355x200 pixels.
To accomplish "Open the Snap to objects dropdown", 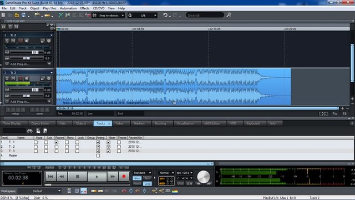I will coord(123,16).
